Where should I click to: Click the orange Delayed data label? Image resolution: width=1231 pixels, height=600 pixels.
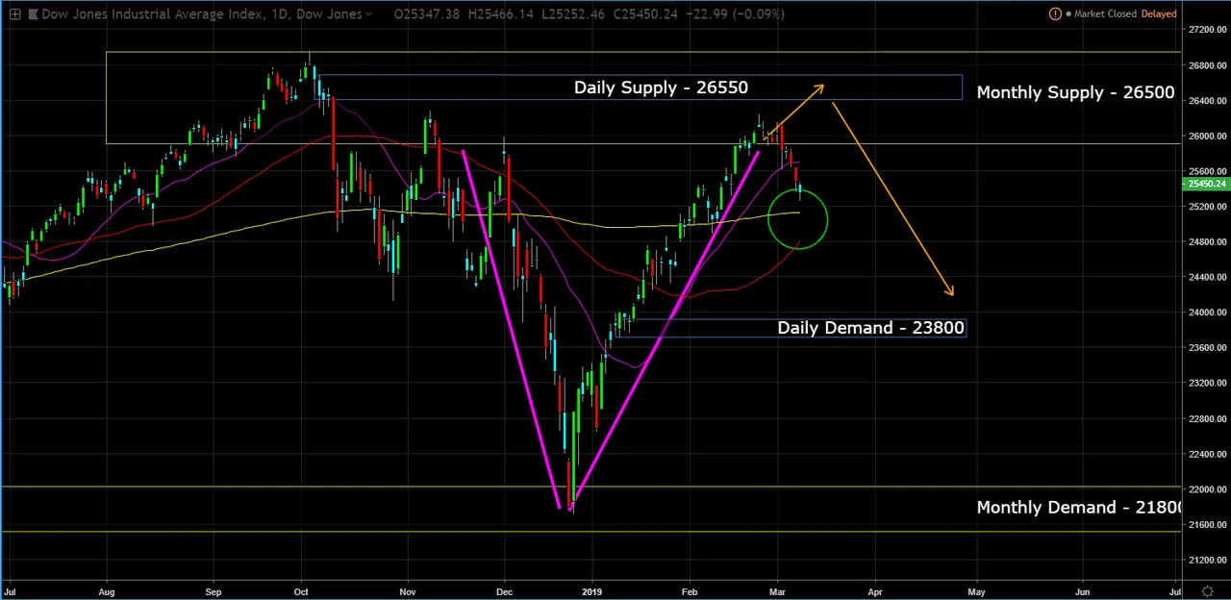(1159, 13)
